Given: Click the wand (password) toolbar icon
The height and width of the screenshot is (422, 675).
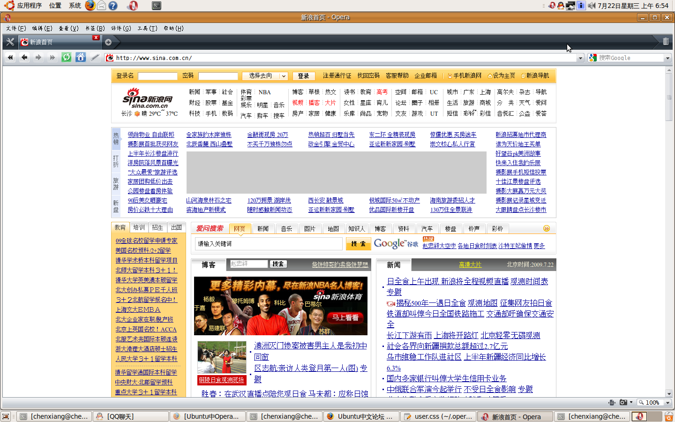Looking at the screenshot, I should [x=95, y=57].
